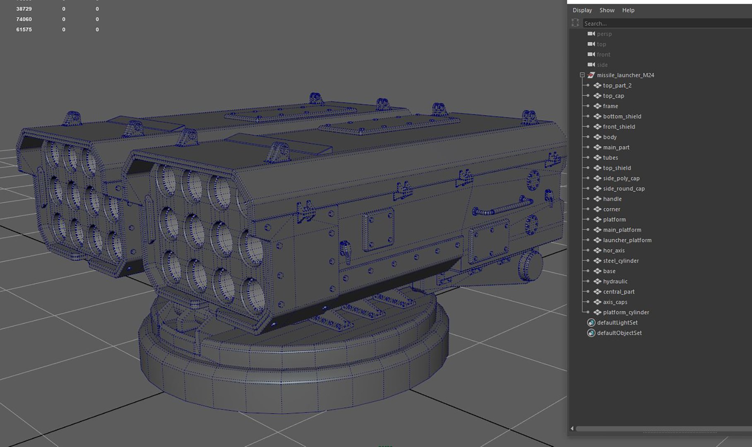Click the missile_launcher_M24 group icon
Image resolution: width=752 pixels, height=447 pixels.
click(591, 75)
